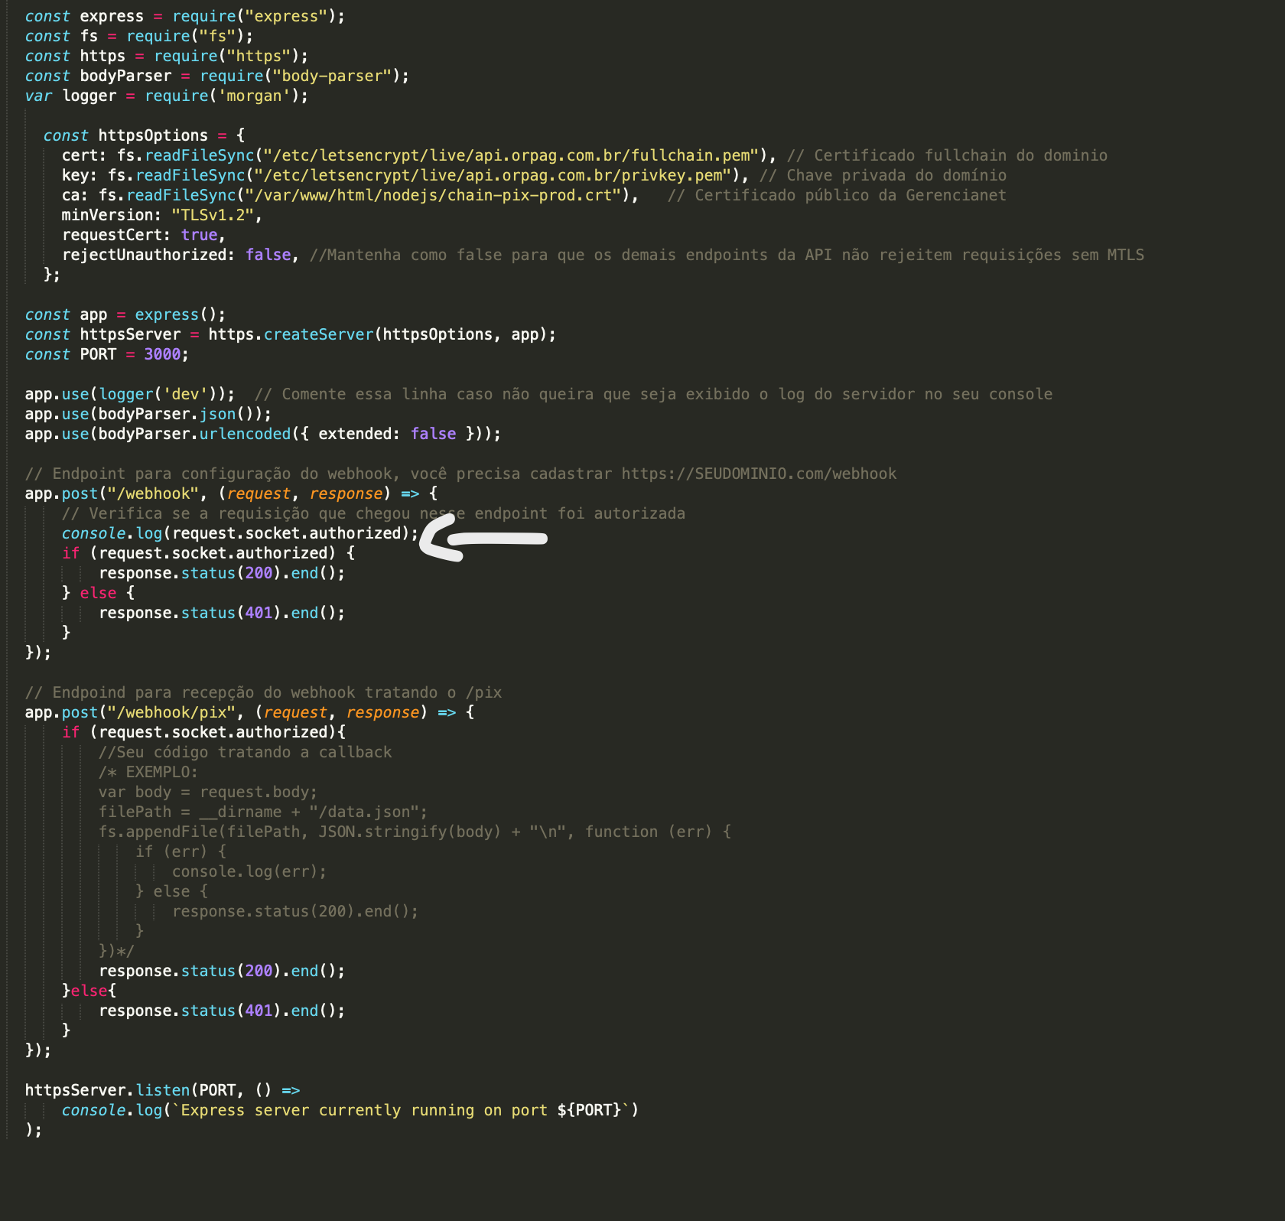
Task: Click the line 'const express = require("express");'
Action: pyautogui.click(x=184, y=16)
